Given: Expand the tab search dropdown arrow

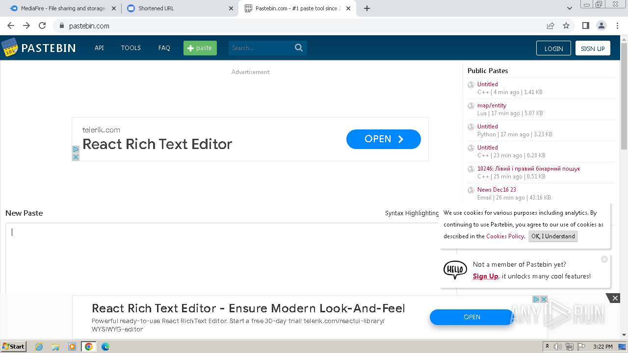Looking at the screenshot, I should pos(569,8).
